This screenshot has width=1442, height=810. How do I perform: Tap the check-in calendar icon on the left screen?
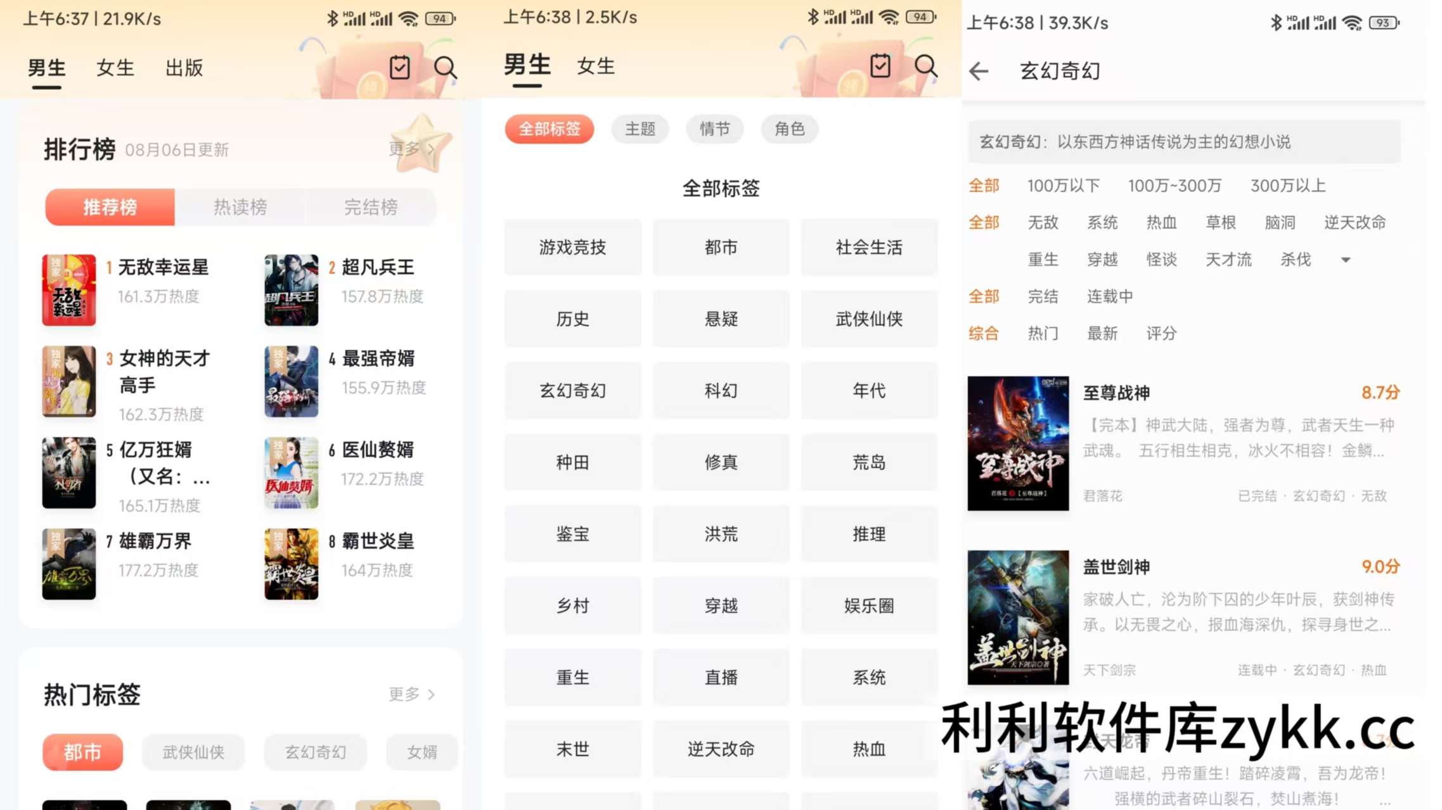pos(400,67)
